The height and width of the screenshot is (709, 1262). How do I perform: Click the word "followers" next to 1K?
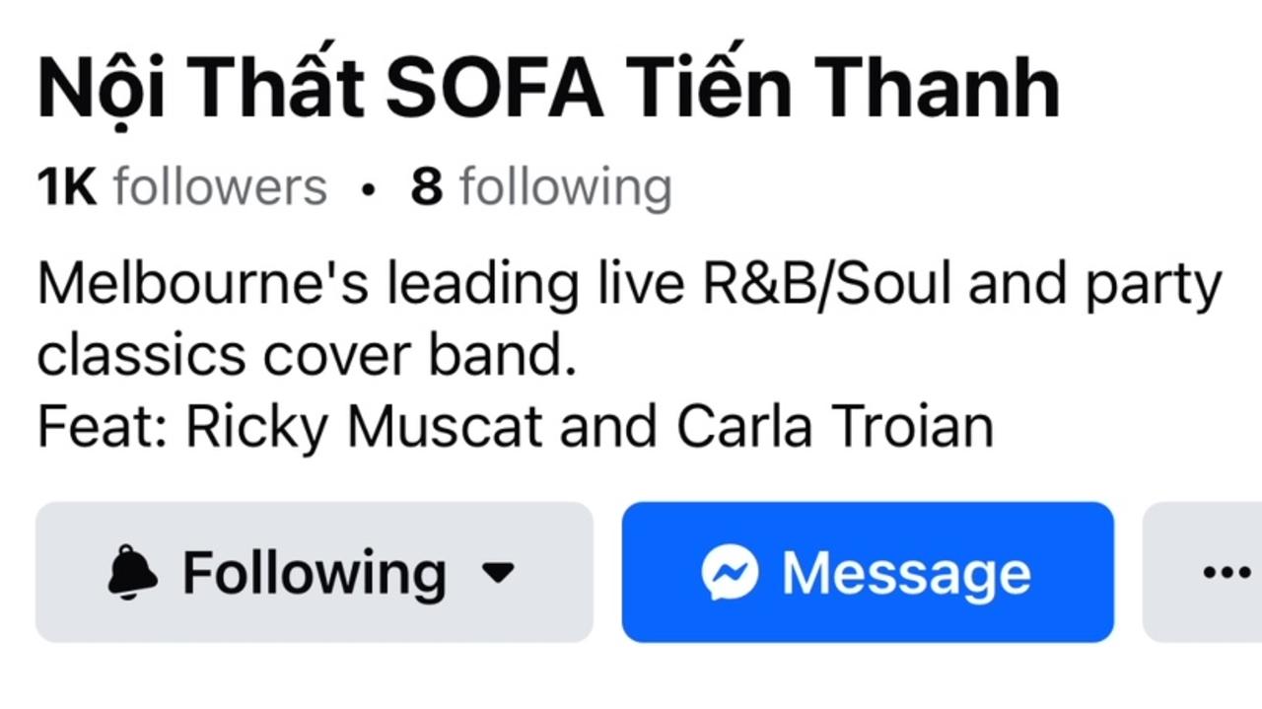click(220, 187)
